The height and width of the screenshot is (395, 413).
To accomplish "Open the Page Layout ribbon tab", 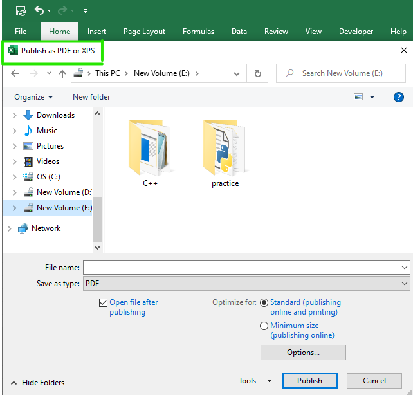I will pyautogui.click(x=144, y=32).
